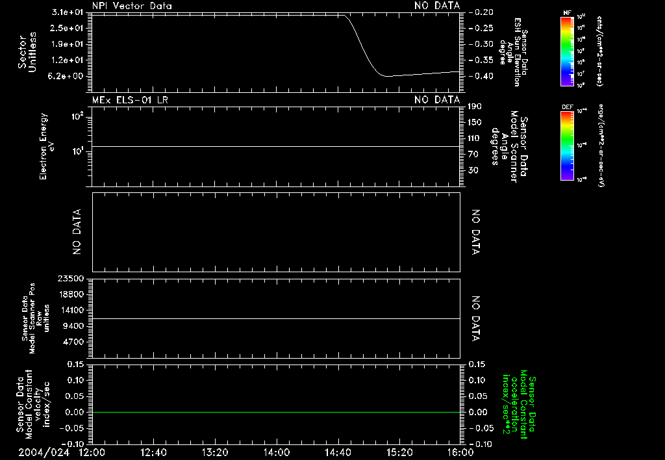Click the '-0.30' sun elevation tick label
The width and height of the screenshot is (665, 460).
[481, 44]
